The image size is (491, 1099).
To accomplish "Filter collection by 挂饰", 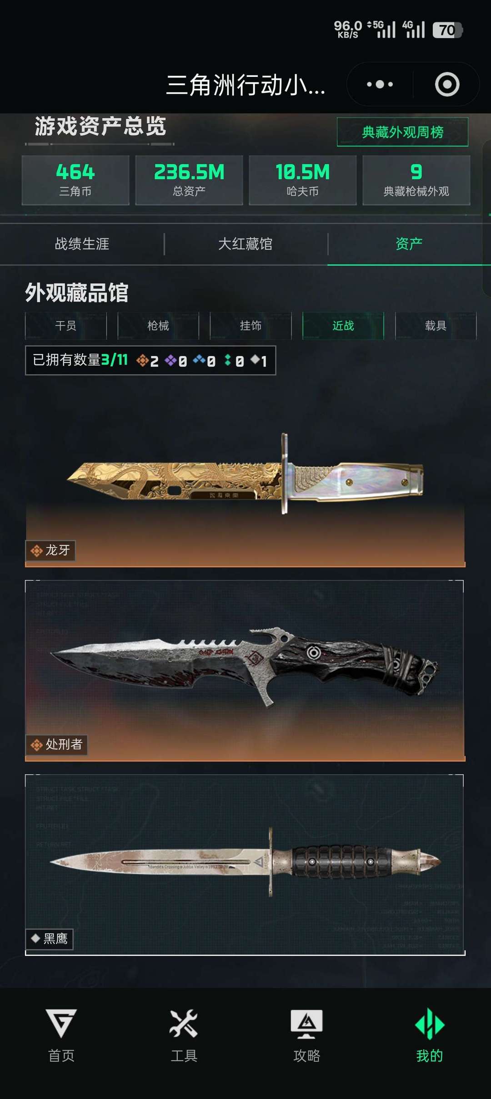I will (x=251, y=326).
